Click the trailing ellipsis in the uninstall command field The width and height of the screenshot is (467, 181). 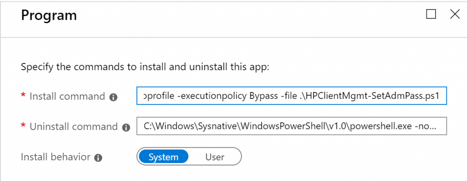pos(432,128)
